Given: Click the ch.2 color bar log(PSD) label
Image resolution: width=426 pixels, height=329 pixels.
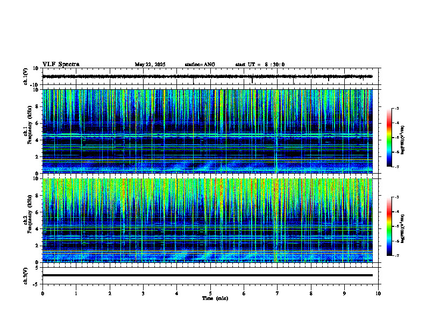Looking at the screenshot, I should tap(403, 228).
